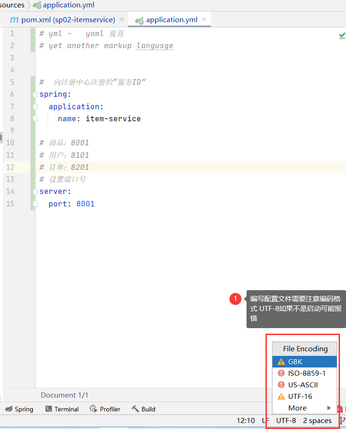
Task: Close the pom.xml editor tab
Action: pos(122,19)
